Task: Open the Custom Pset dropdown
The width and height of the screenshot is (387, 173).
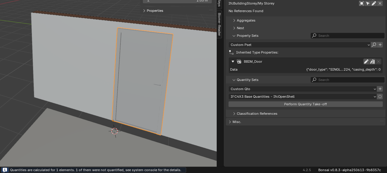Action: [x=299, y=45]
